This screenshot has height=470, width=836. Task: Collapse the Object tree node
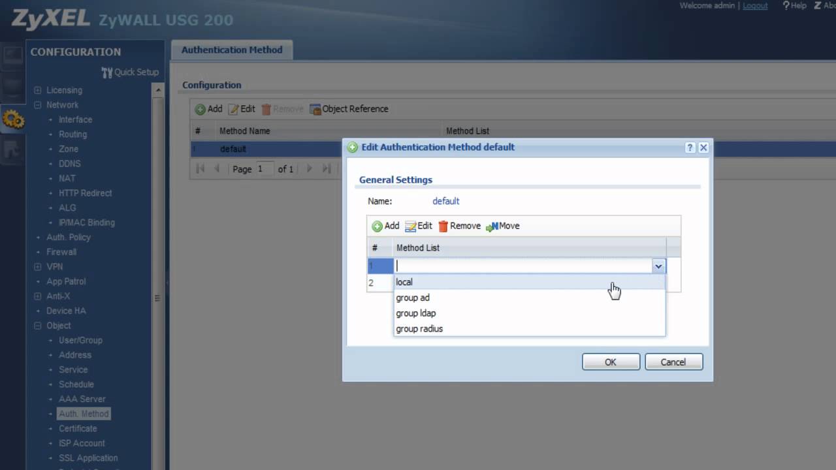pos(37,326)
